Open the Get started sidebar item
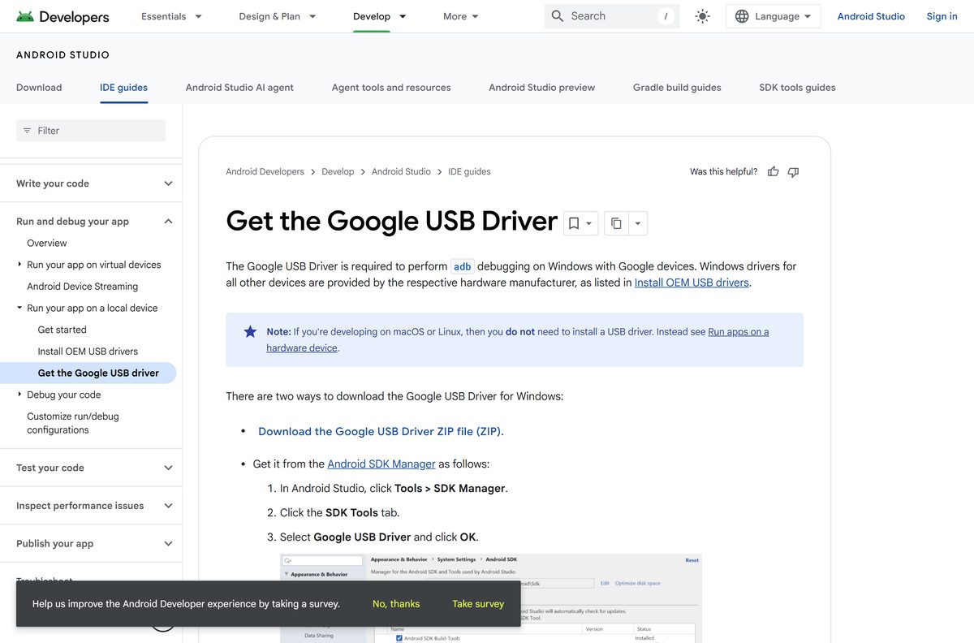This screenshot has height=643, width=974. (x=62, y=330)
